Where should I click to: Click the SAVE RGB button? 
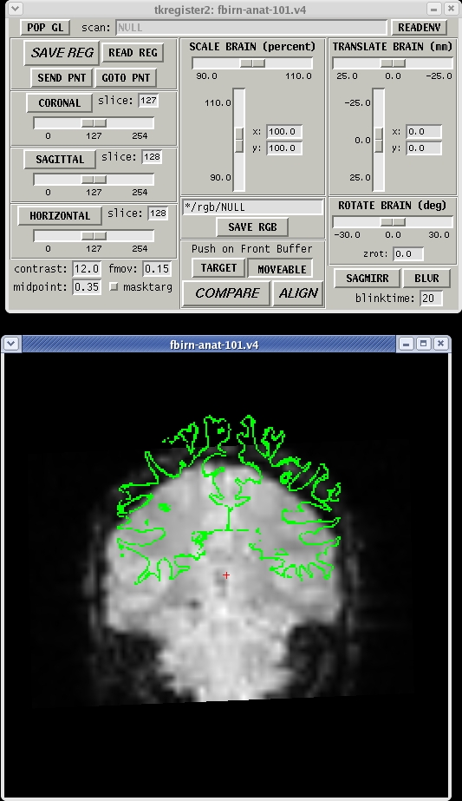coord(253,227)
